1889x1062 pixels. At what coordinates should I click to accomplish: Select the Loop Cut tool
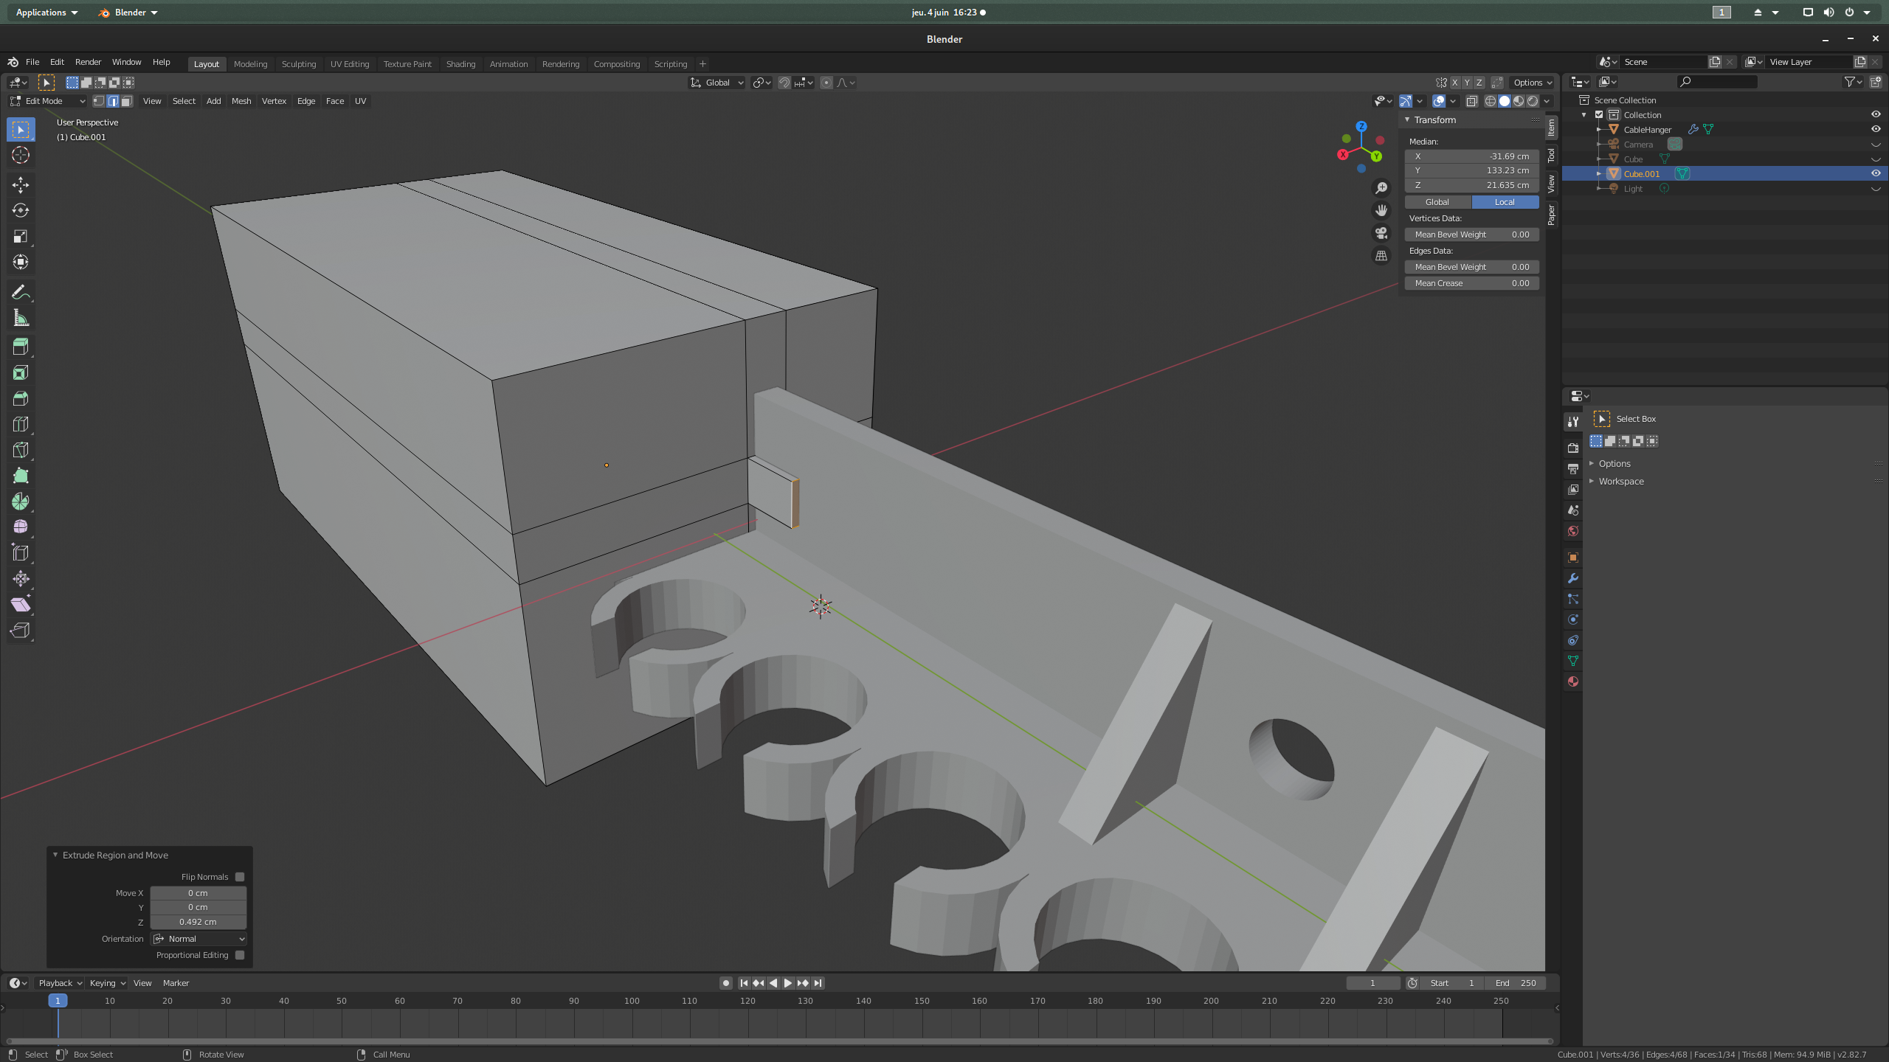pyautogui.click(x=21, y=424)
